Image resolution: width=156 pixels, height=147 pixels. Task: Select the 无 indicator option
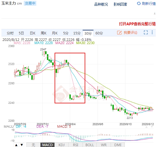click(x=33, y=145)
